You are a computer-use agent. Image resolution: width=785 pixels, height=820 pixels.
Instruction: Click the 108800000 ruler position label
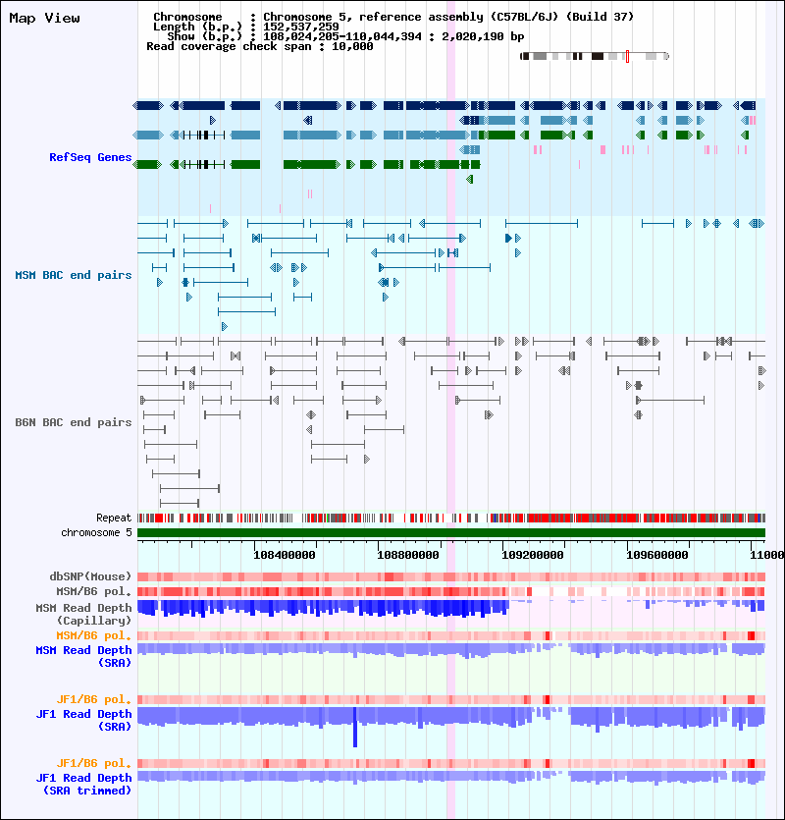pos(408,555)
